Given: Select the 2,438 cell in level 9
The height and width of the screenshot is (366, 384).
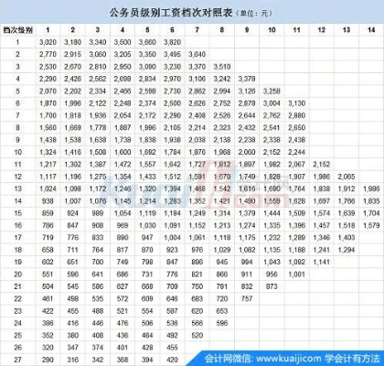Looking at the screenshot, I should (296, 140).
